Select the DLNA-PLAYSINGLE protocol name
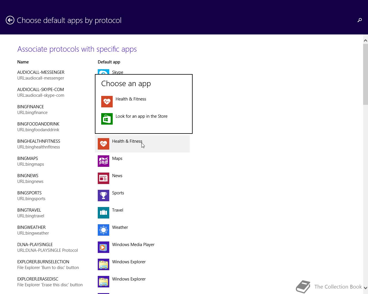This screenshot has width=368, height=294. coord(35,245)
